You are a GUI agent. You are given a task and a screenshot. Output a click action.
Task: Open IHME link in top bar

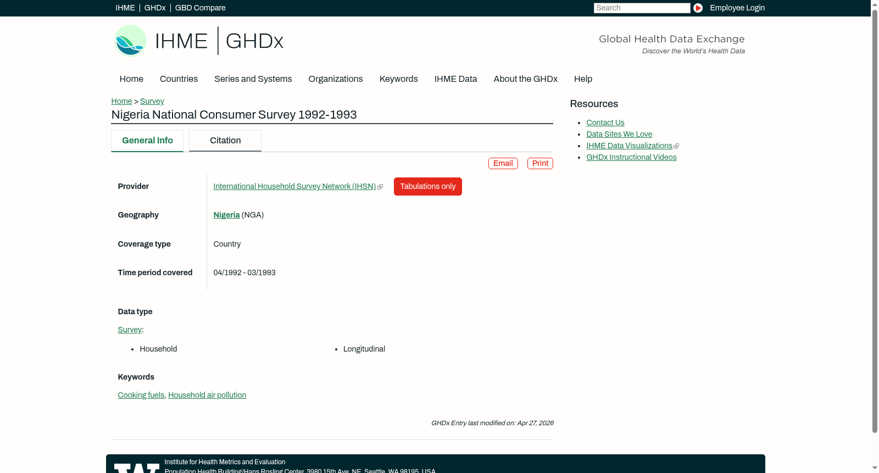[125, 8]
